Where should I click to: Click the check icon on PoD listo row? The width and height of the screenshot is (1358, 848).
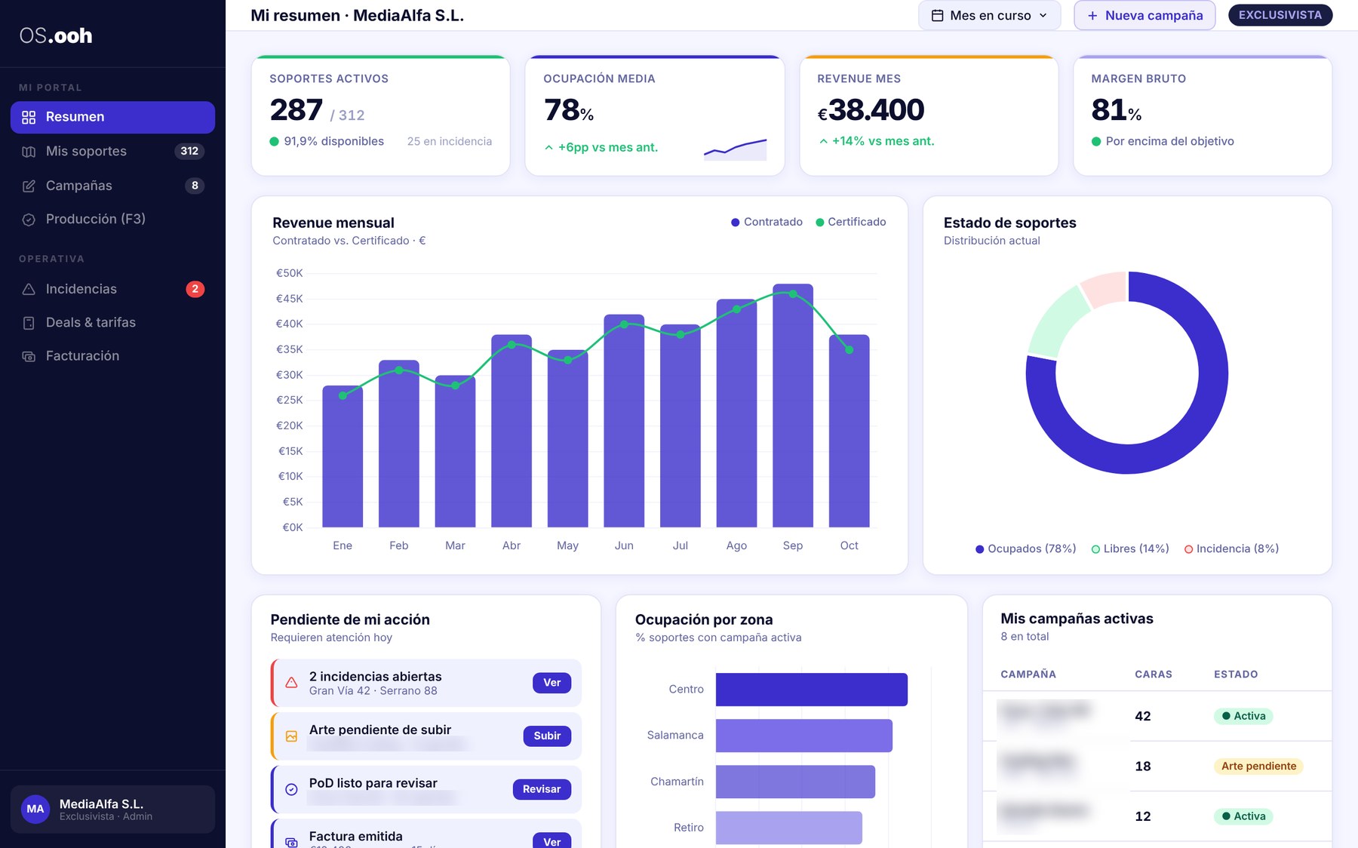click(291, 789)
